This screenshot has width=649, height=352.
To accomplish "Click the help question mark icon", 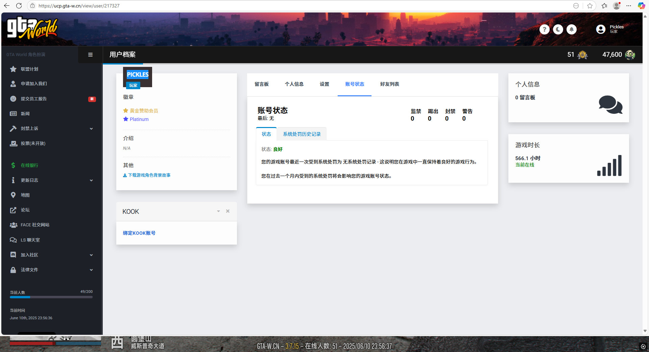I will [544, 29].
